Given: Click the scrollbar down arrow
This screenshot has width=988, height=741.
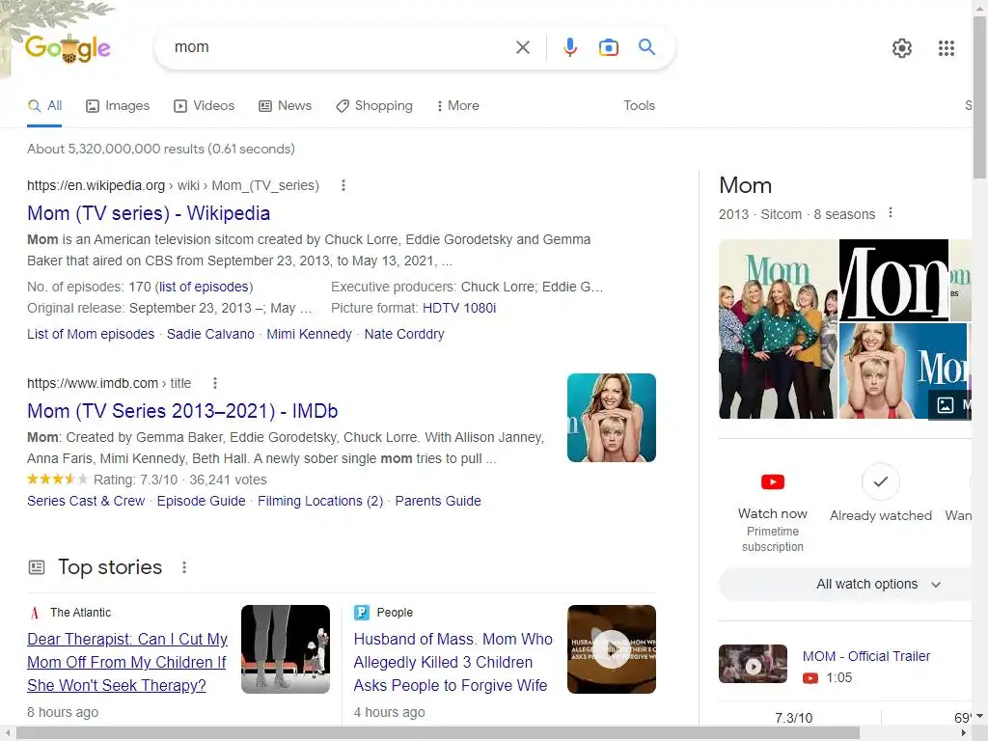Looking at the screenshot, I should 980,717.
